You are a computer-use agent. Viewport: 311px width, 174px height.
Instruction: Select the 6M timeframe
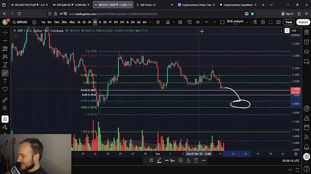(x=145, y=22)
